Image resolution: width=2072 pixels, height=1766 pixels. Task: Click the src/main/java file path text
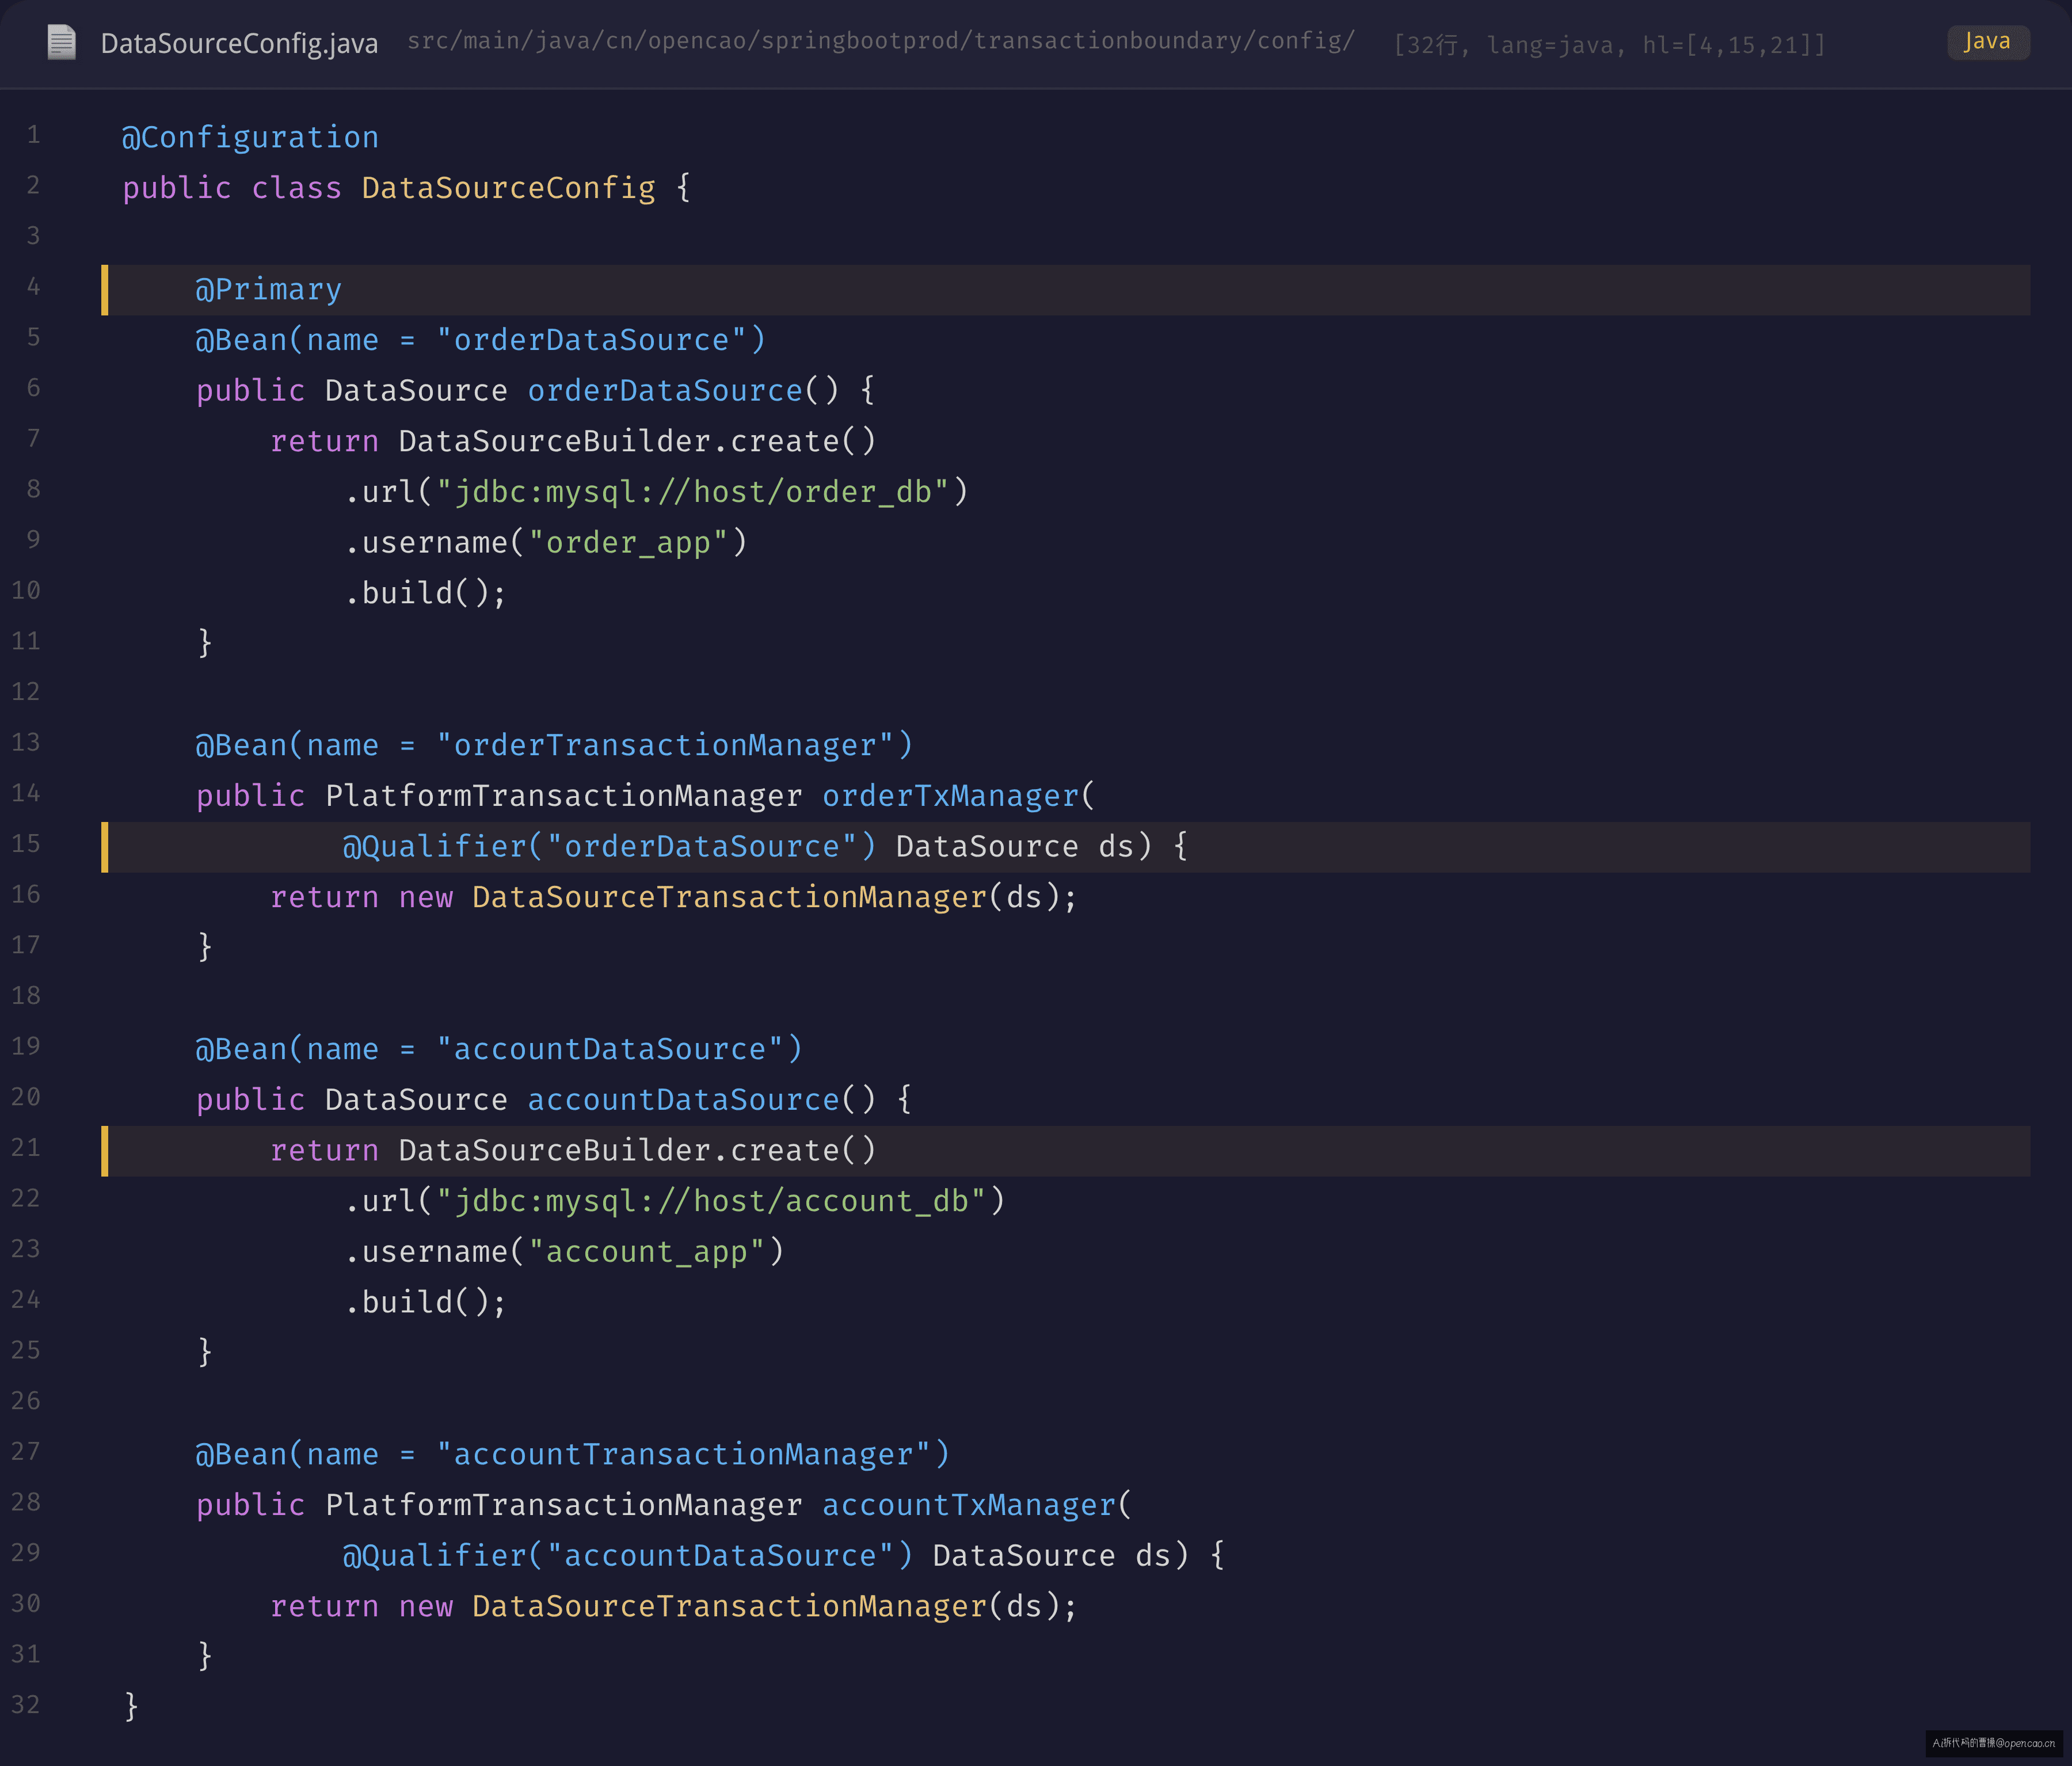pyautogui.click(x=880, y=41)
